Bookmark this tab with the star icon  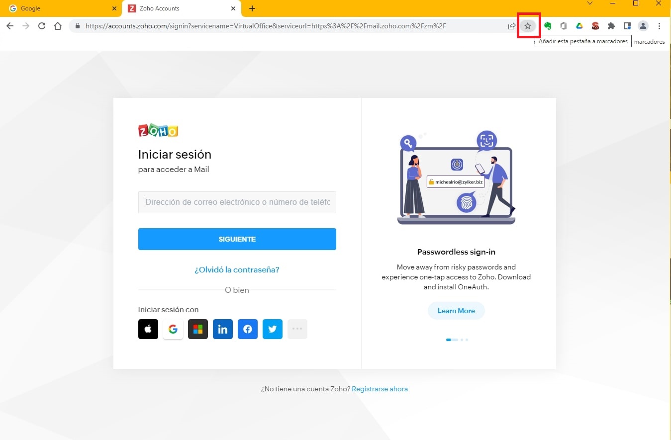click(x=528, y=26)
